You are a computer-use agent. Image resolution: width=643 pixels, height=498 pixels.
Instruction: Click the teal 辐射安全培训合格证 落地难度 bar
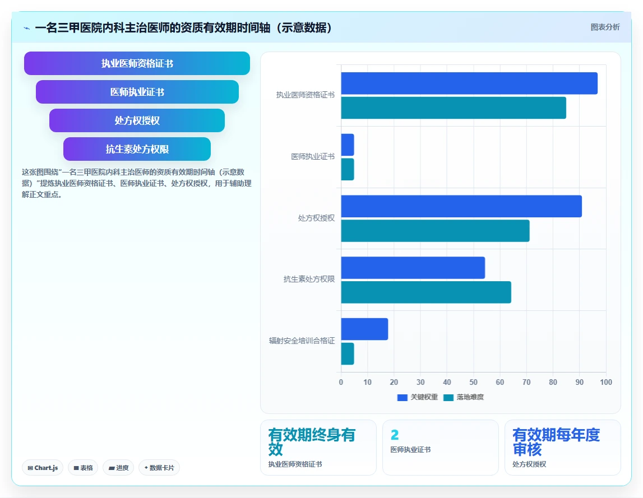point(348,353)
